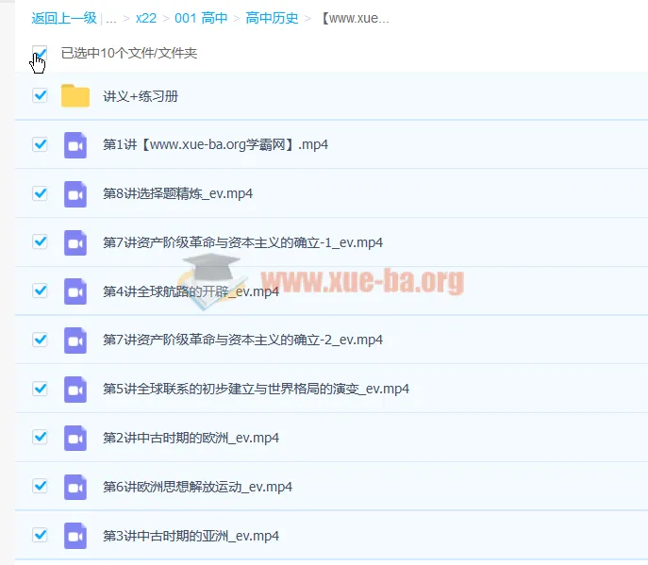648x565 pixels.
Task: Toggle the select-all checkbox at top
Action: point(40,53)
